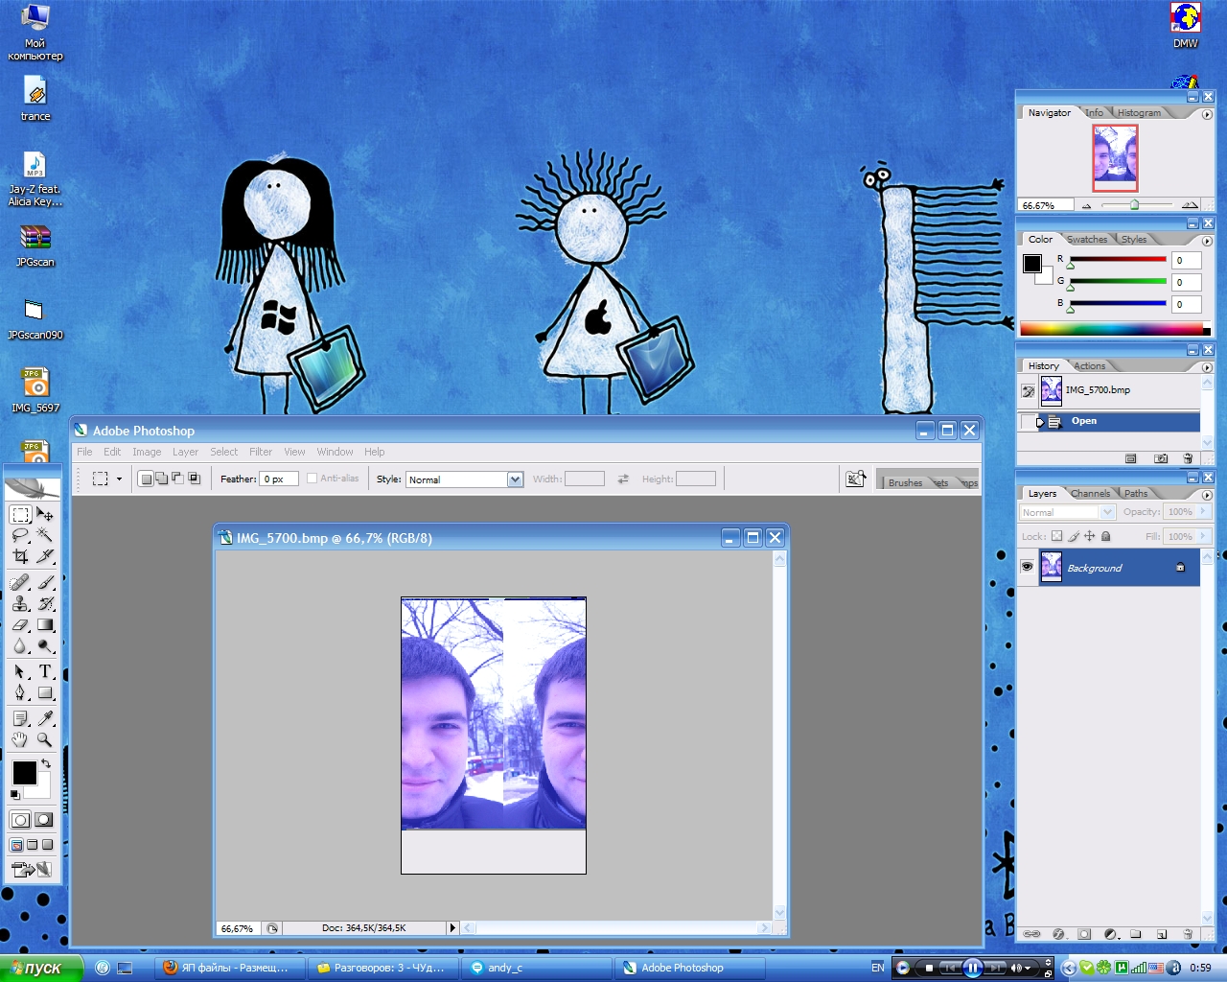Choose the Horizontal Type tool
This screenshot has width=1227, height=982.
click(x=45, y=671)
